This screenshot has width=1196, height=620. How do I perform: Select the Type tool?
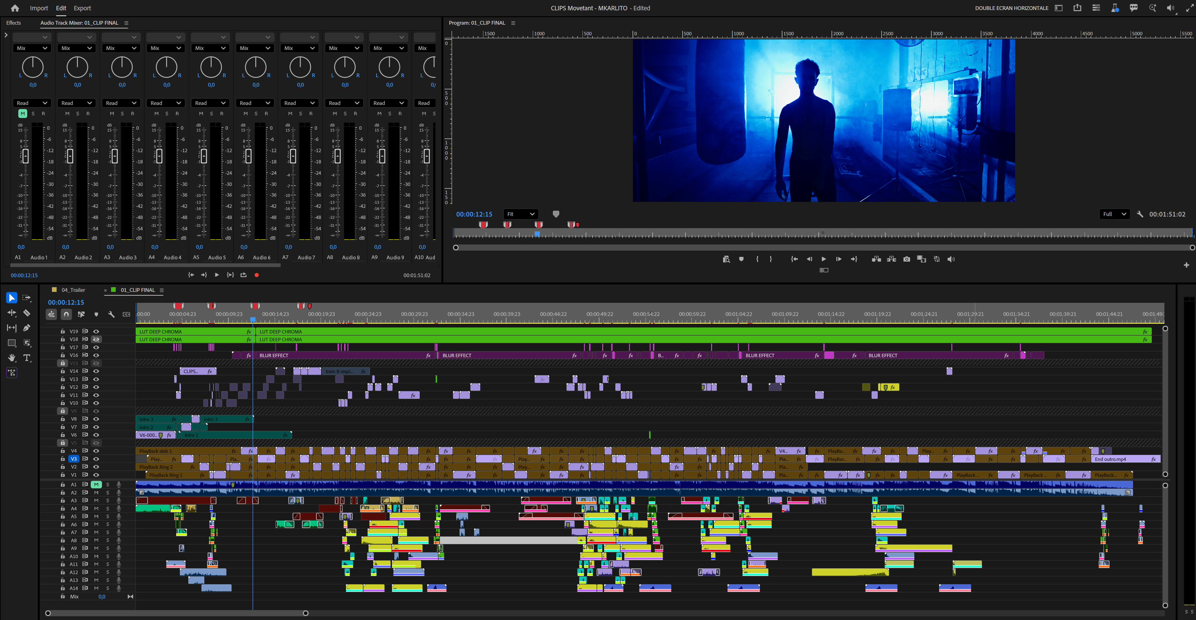pyautogui.click(x=27, y=357)
